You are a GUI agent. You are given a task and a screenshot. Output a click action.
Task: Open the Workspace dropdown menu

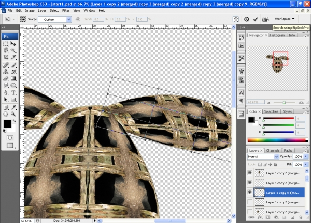click(x=285, y=19)
